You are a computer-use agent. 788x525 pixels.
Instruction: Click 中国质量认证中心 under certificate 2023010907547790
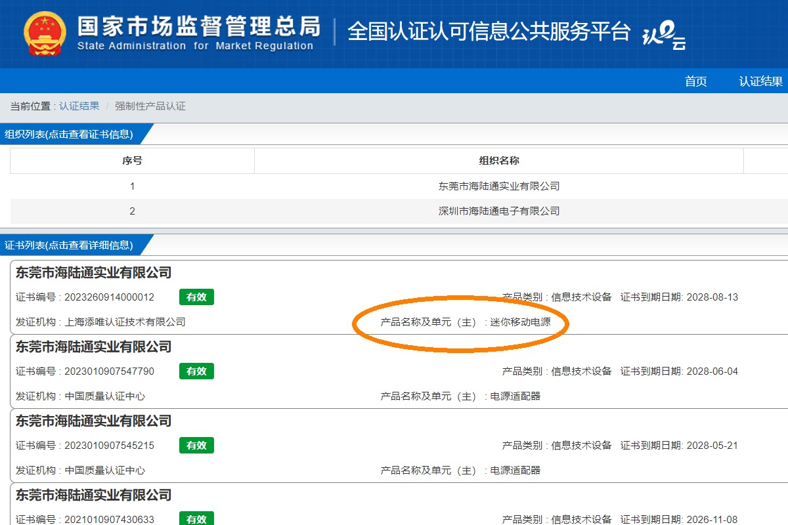pyautogui.click(x=104, y=396)
